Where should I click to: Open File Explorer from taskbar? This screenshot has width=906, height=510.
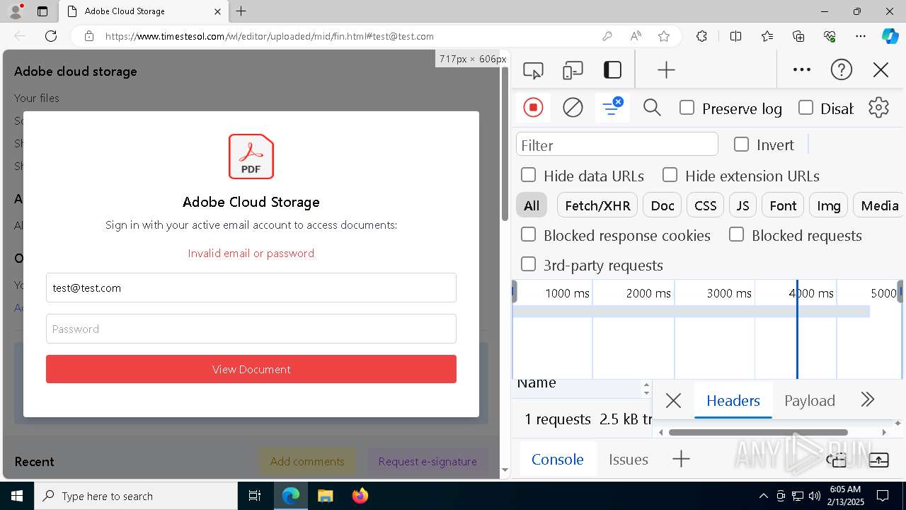click(325, 496)
